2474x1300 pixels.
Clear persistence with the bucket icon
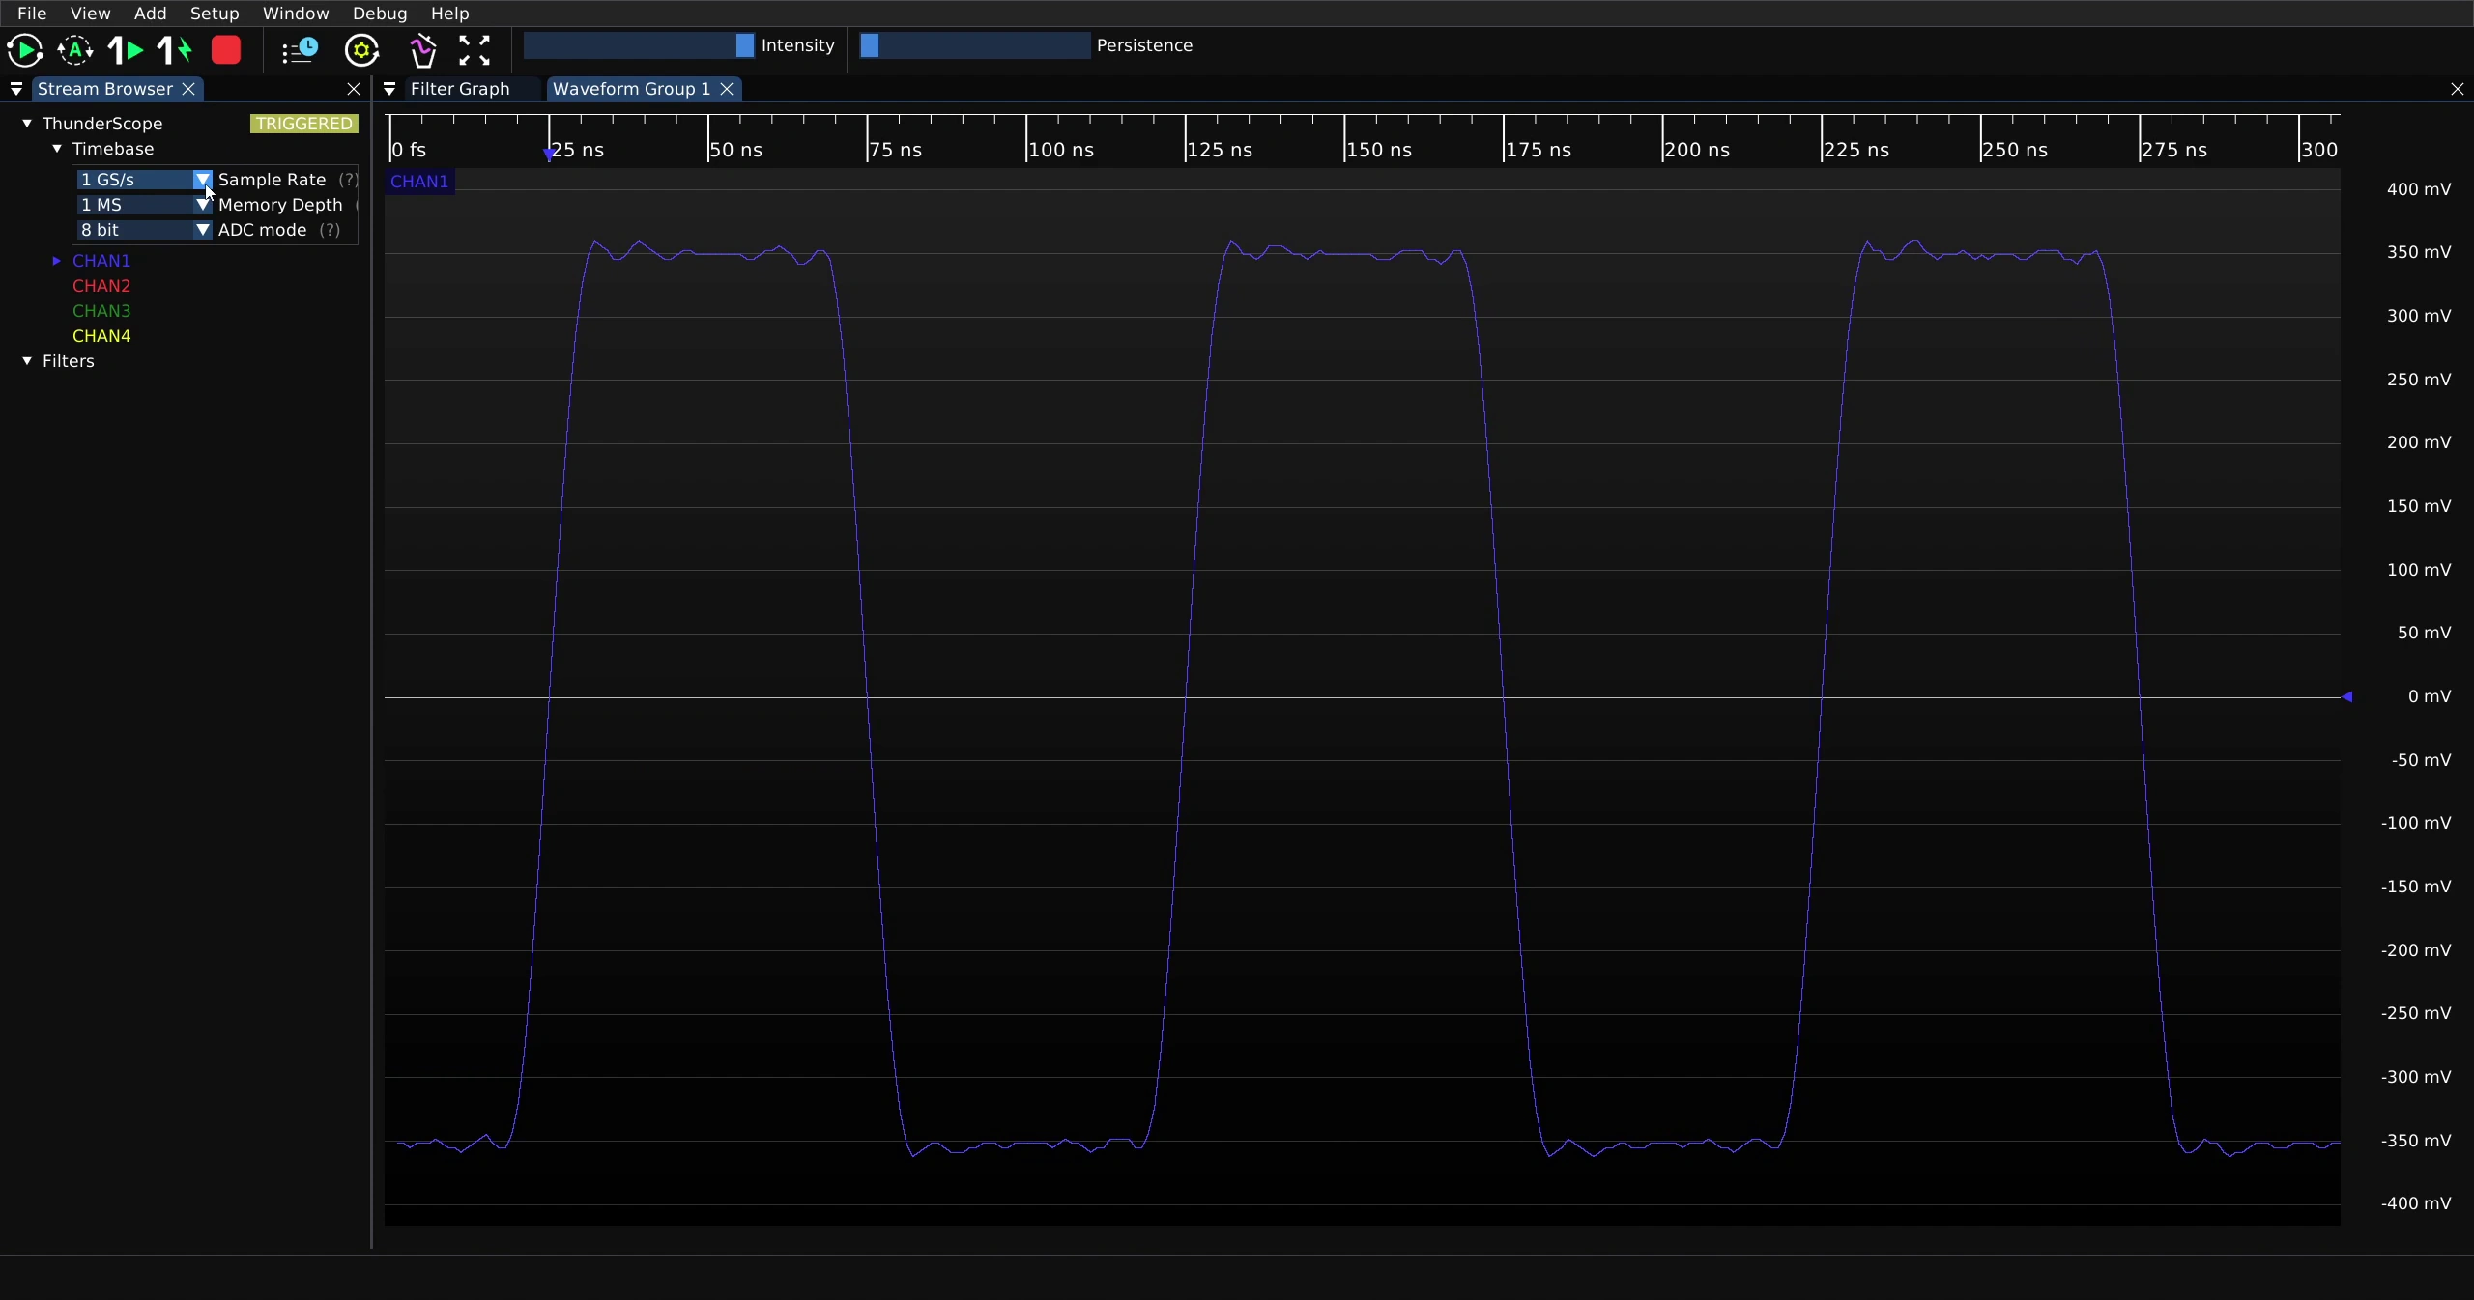422,50
